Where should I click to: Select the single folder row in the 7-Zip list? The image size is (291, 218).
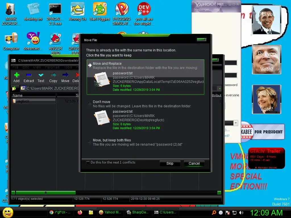click(x=34, y=101)
